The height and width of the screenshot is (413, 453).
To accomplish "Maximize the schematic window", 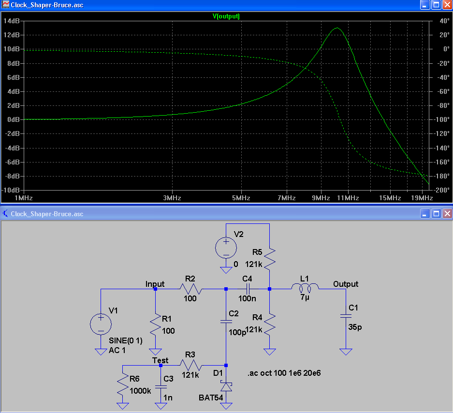I will pyautogui.click(x=436, y=213).
